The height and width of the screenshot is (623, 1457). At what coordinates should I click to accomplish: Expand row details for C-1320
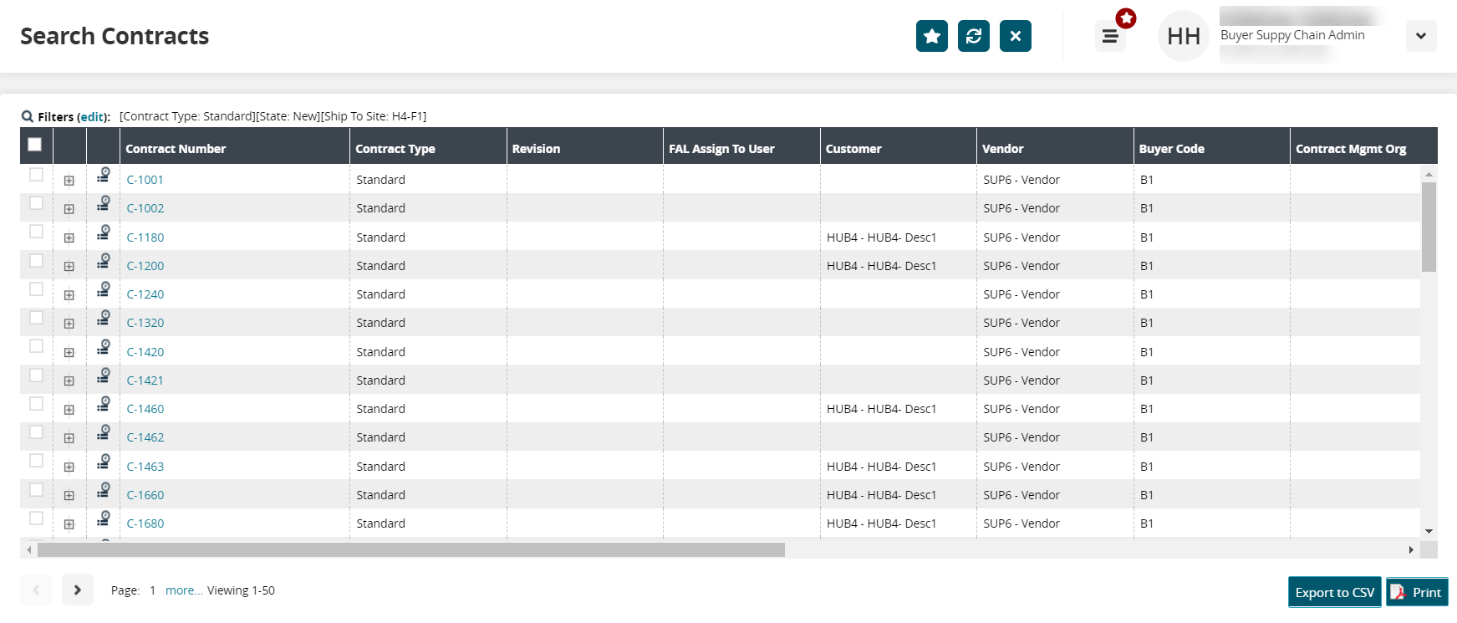tap(69, 324)
